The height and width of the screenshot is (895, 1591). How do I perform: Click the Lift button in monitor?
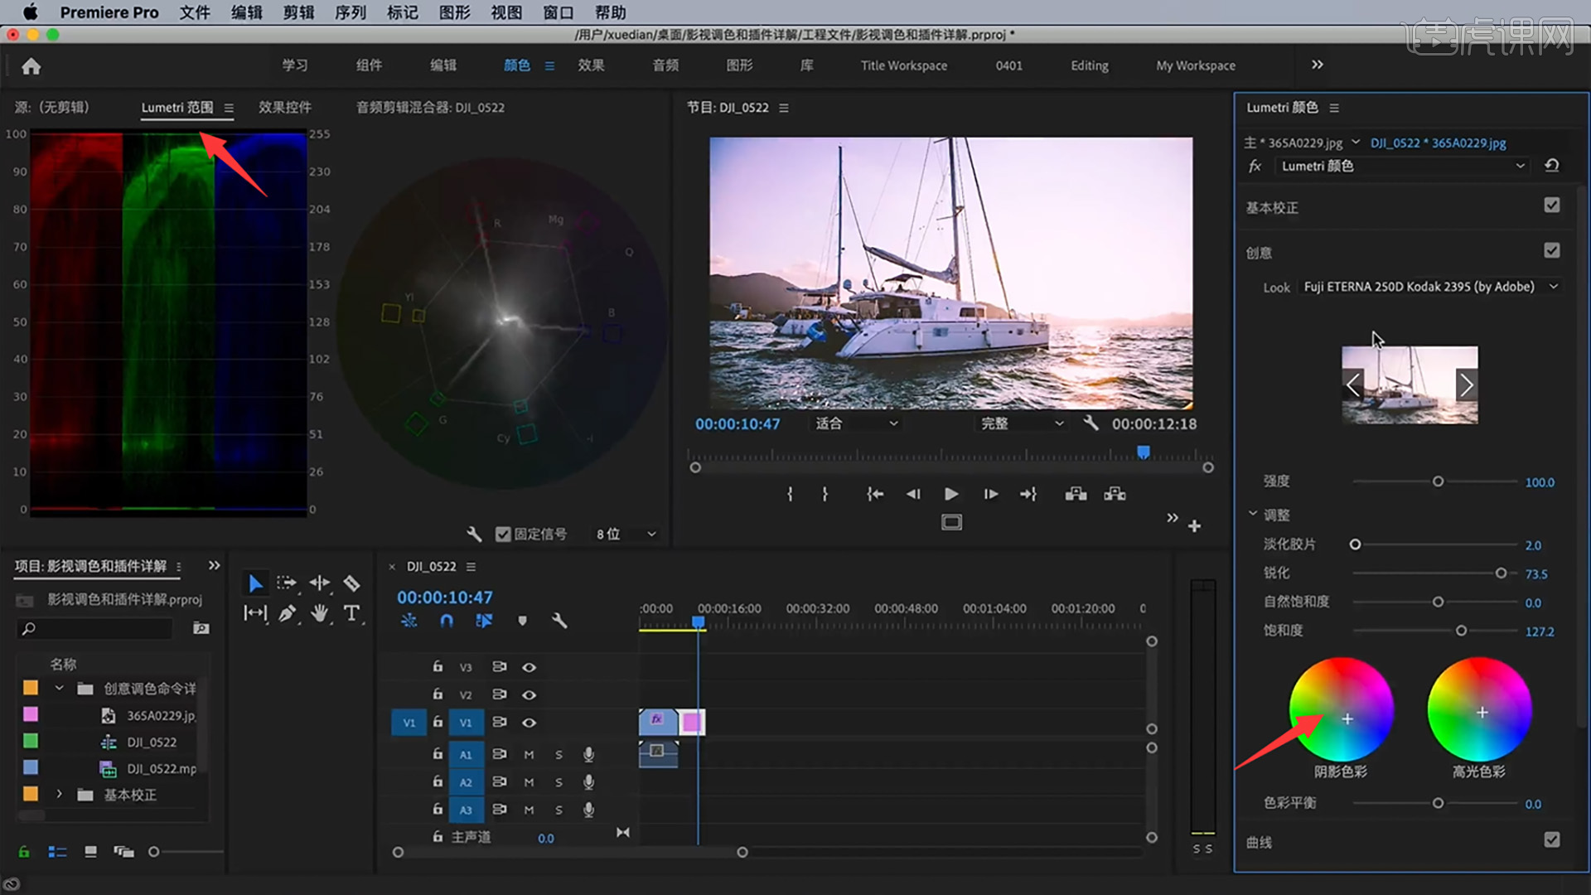(x=1076, y=494)
